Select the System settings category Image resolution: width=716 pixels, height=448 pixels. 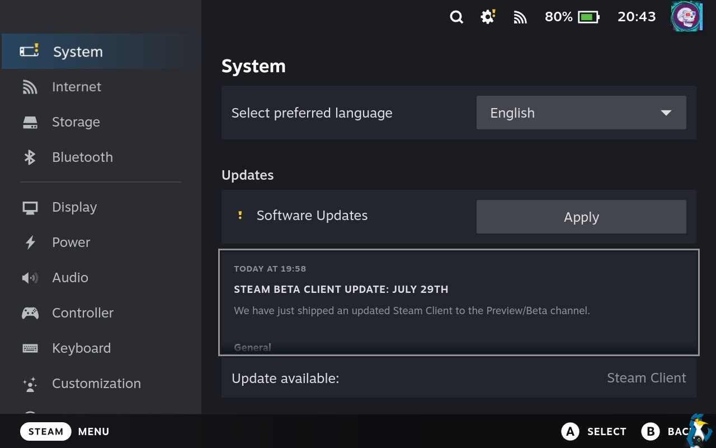[x=101, y=52]
